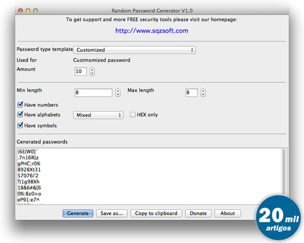The image size is (304, 243).
Task: Click the yellow minimize window button
Action: [28, 11]
